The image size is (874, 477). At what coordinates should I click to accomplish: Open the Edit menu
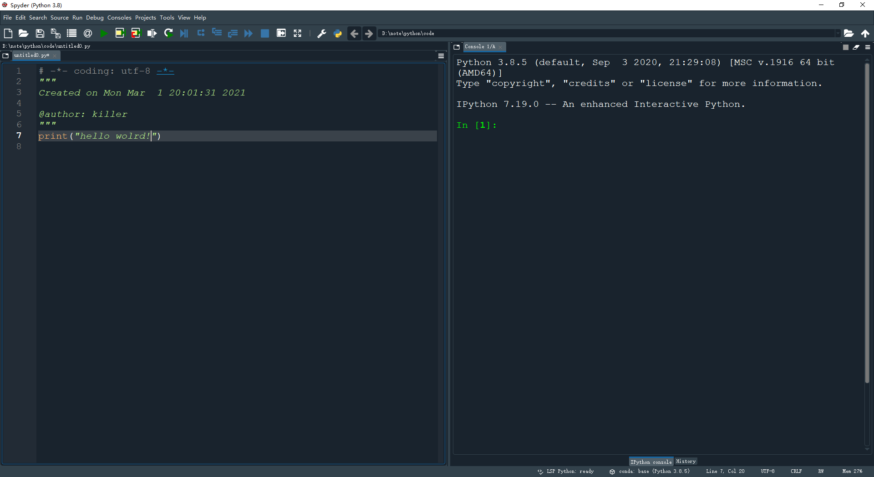tap(20, 18)
